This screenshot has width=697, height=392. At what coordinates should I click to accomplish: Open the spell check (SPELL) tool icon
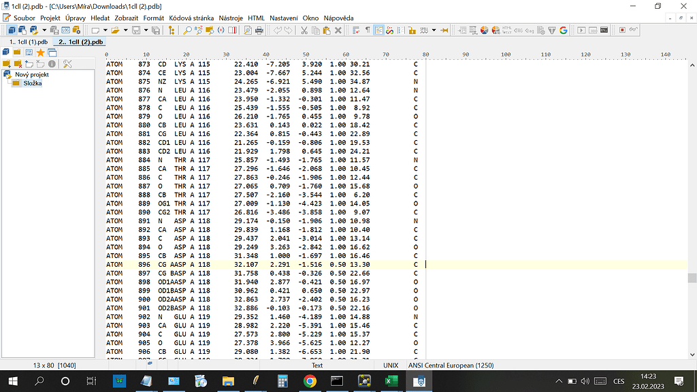point(423,31)
